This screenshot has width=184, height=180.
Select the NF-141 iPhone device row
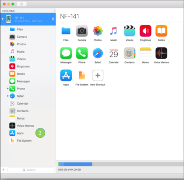tap(28, 19)
